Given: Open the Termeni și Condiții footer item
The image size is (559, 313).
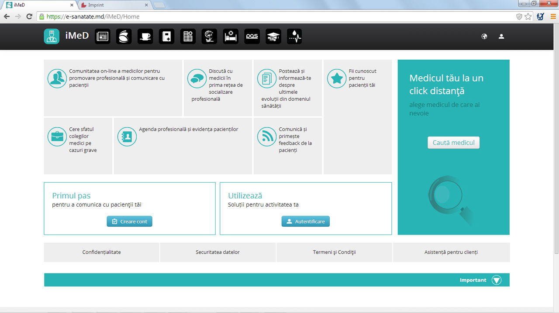Looking at the screenshot, I should click(335, 252).
